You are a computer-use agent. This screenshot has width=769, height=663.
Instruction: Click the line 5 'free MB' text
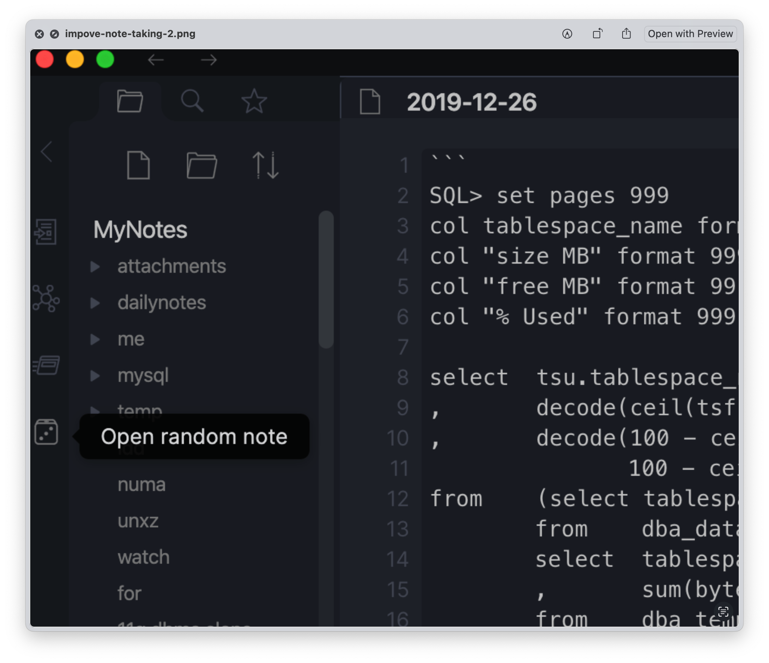(x=542, y=287)
